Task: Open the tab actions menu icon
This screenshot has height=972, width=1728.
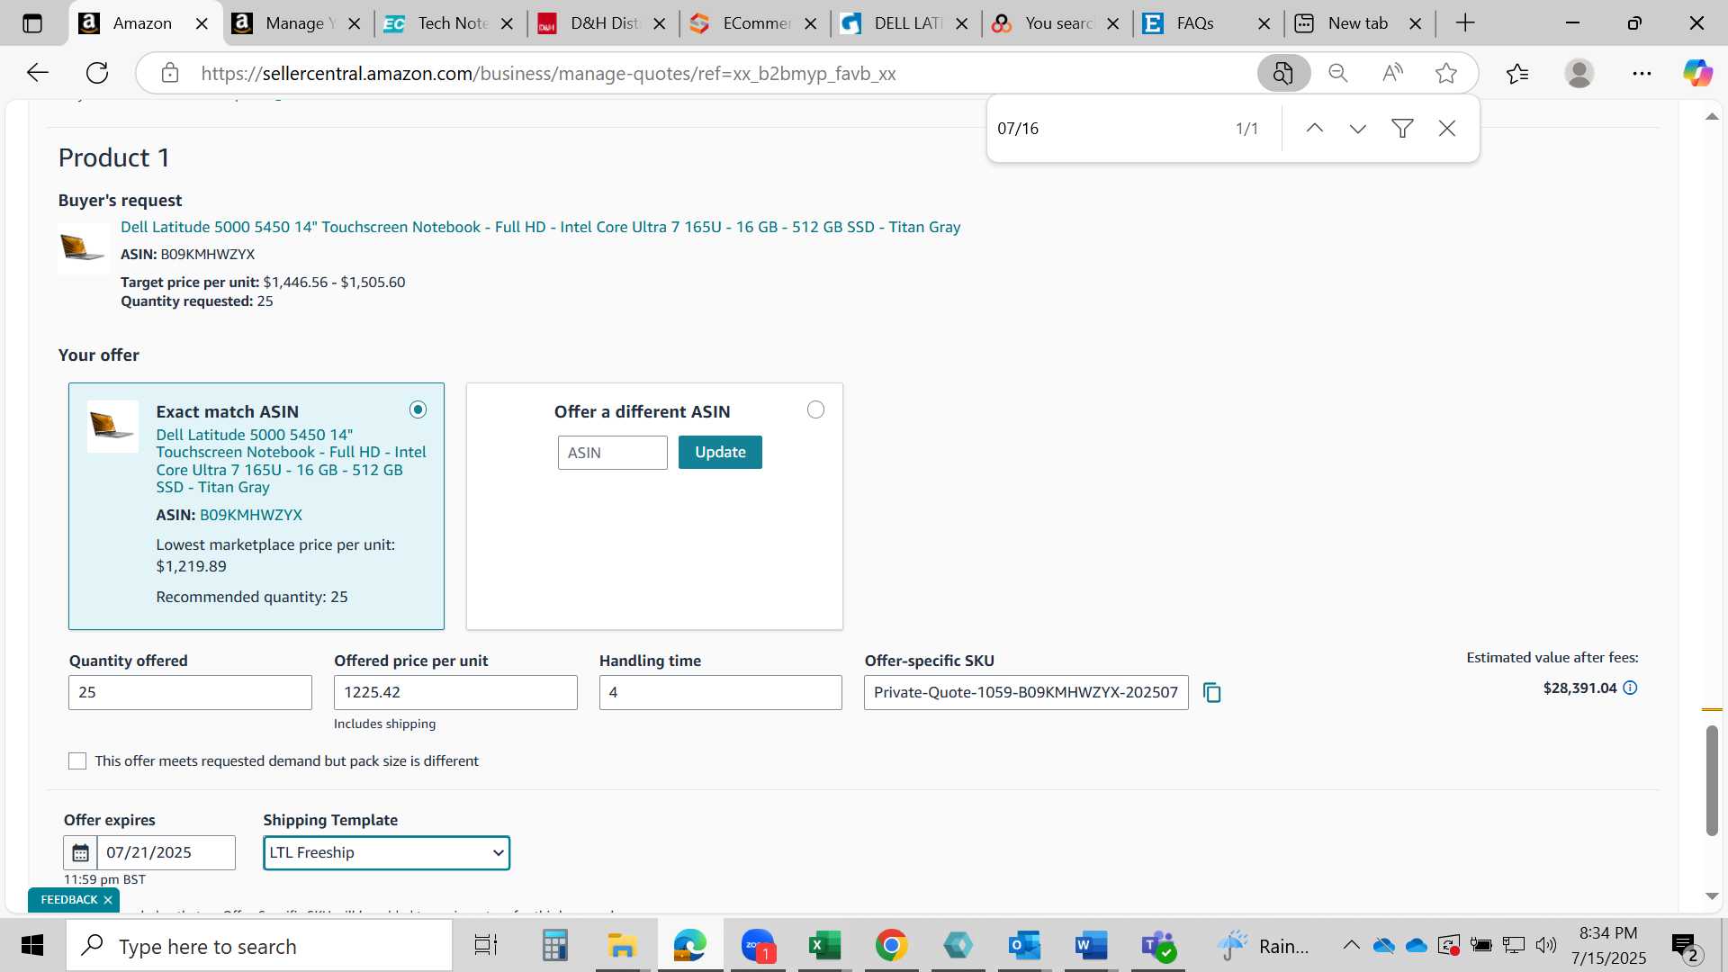Action: pyautogui.click(x=32, y=23)
